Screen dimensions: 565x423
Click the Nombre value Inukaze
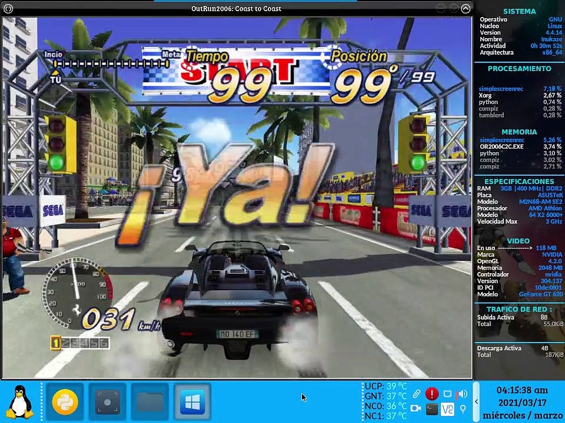[x=551, y=39]
